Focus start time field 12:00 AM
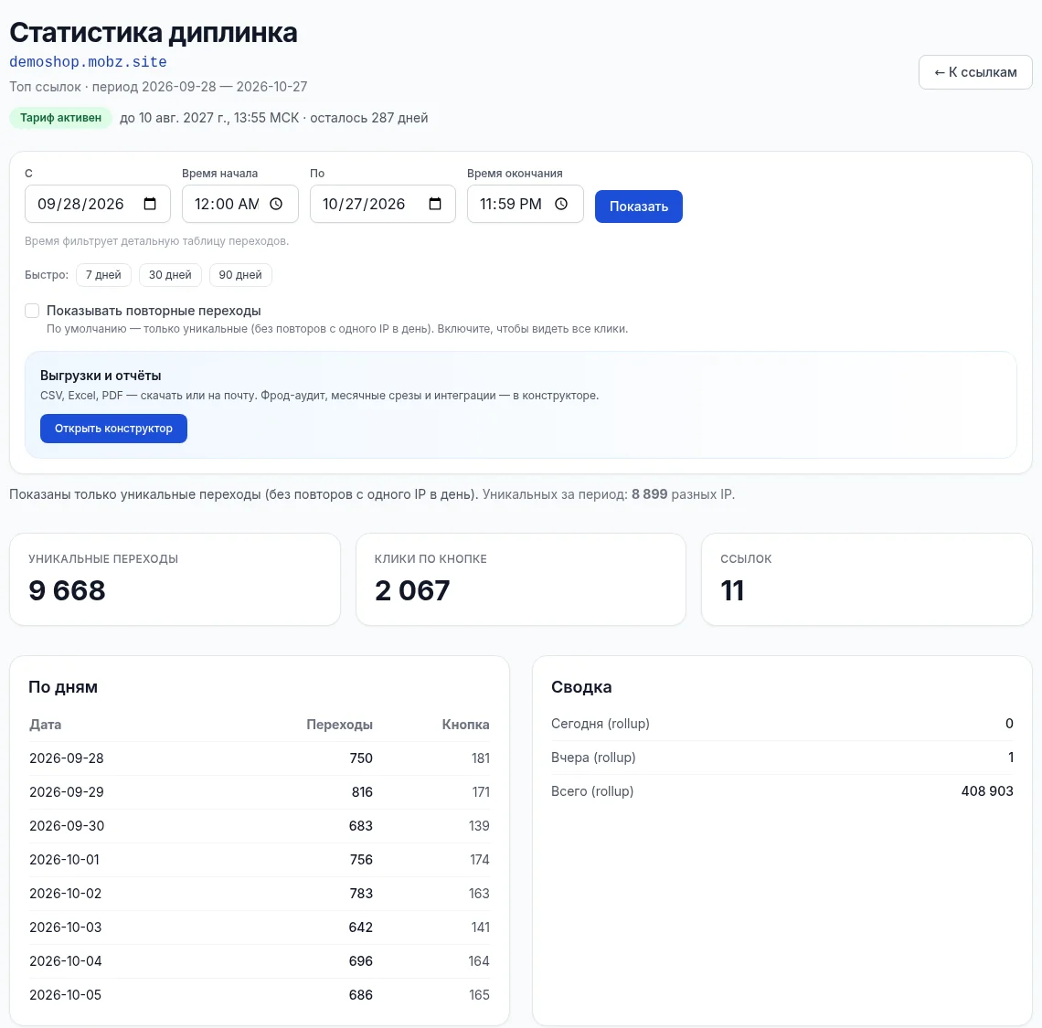This screenshot has height=1028, width=1042. click(239, 204)
